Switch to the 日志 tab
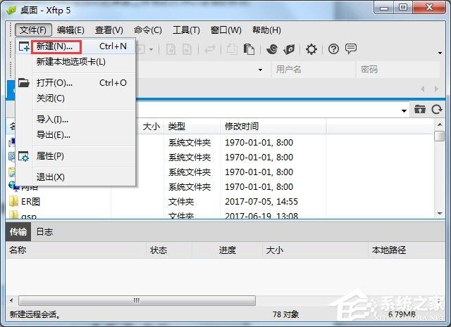The image size is (451, 327). [44, 231]
